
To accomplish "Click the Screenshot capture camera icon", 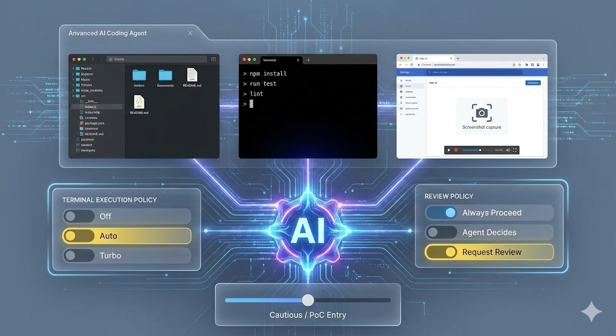I will coord(481,112).
